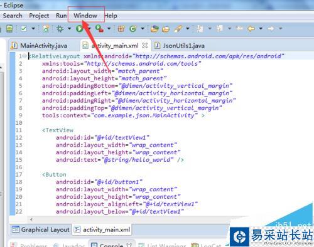314x247 pixels.
Task: Click the horizontal scrollbar left arrow
Action: click(x=31, y=219)
